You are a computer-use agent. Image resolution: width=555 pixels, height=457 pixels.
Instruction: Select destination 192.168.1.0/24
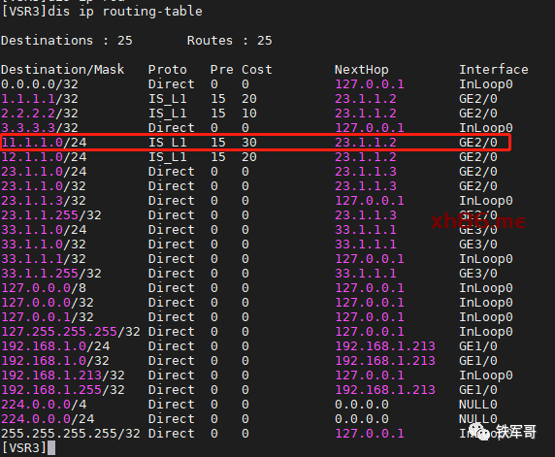[55, 345]
